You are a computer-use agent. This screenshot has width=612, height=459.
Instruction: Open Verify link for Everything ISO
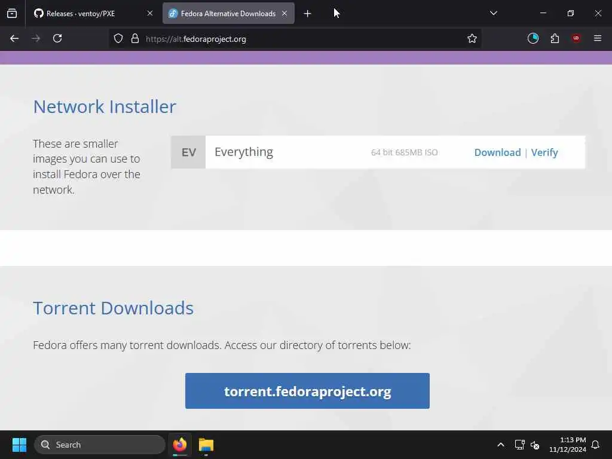(544, 152)
